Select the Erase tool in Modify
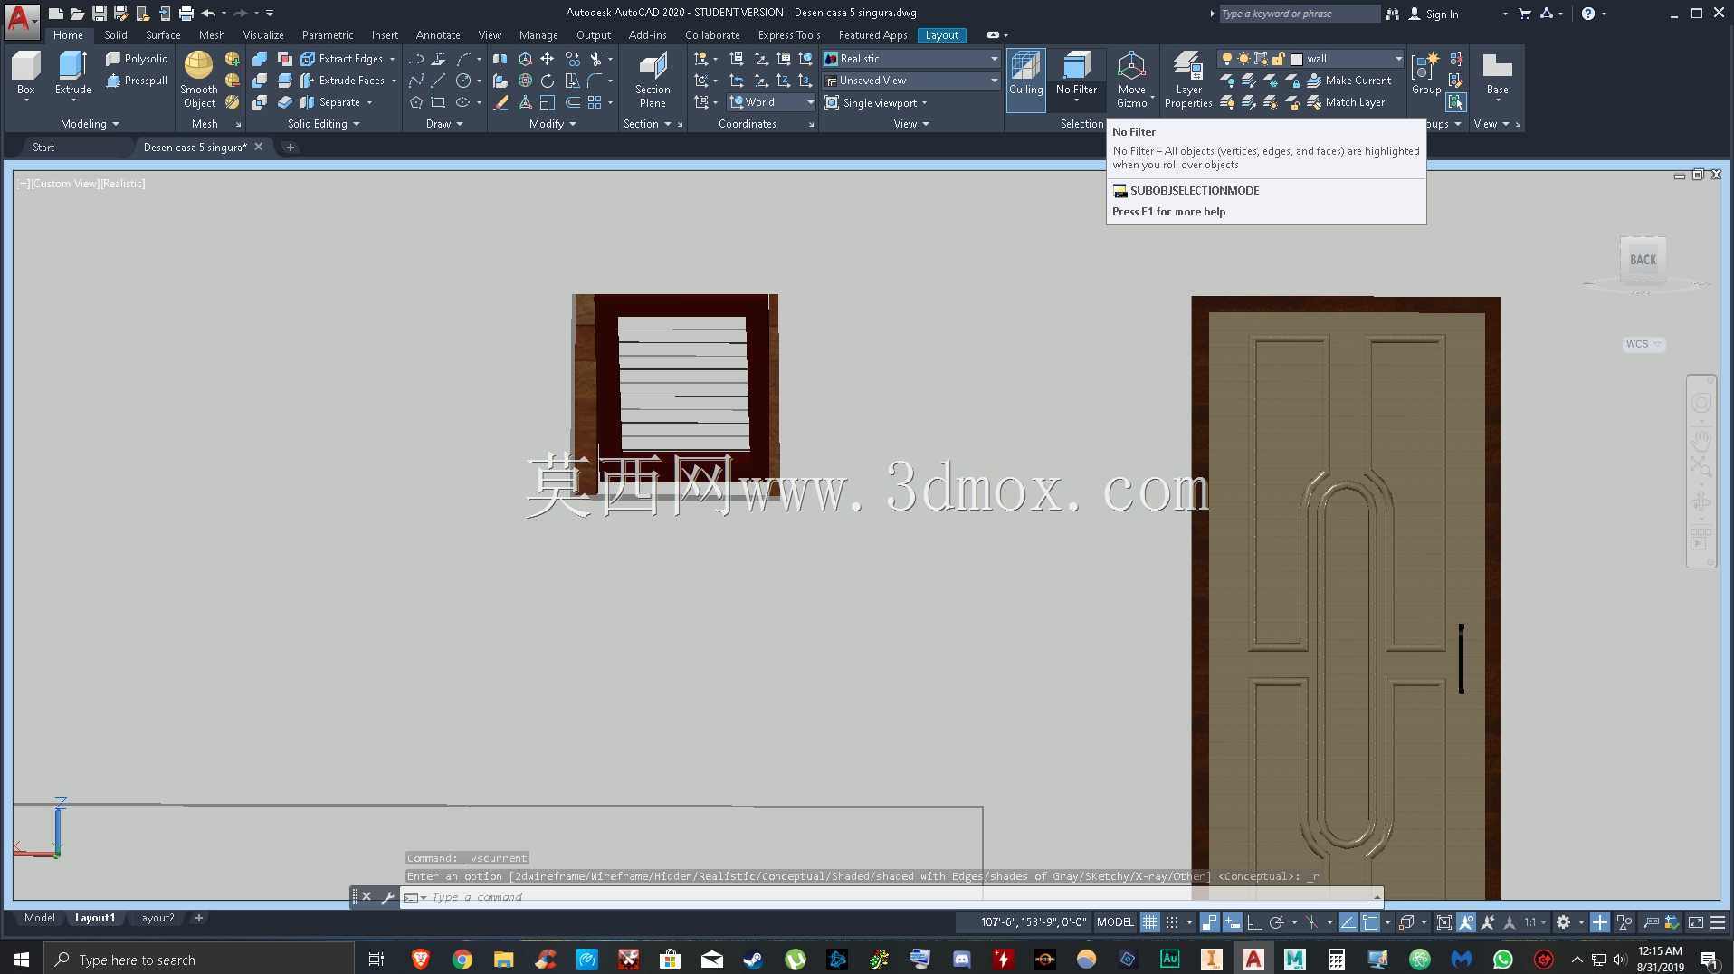 (500, 102)
